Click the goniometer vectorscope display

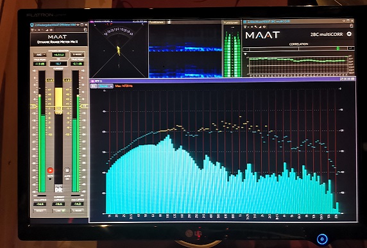coord(119,50)
